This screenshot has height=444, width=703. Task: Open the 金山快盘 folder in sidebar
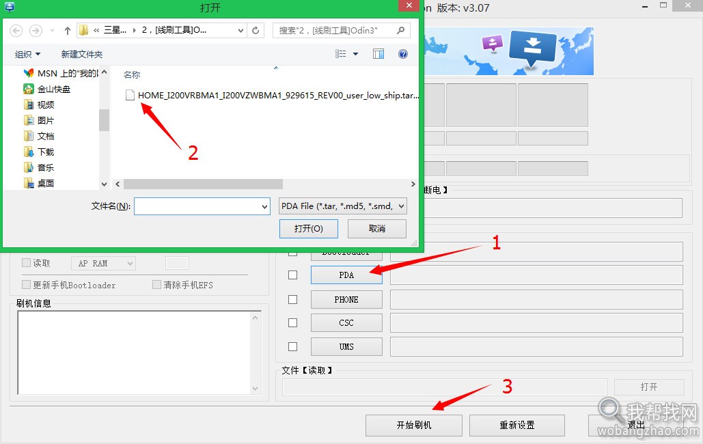pos(53,89)
